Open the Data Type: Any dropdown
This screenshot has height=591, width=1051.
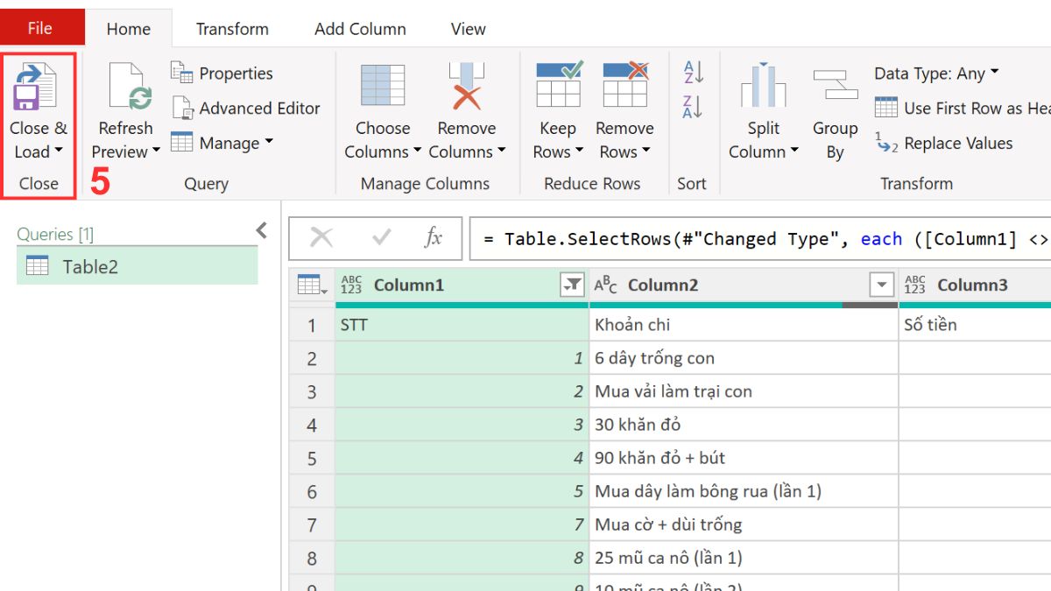936,74
